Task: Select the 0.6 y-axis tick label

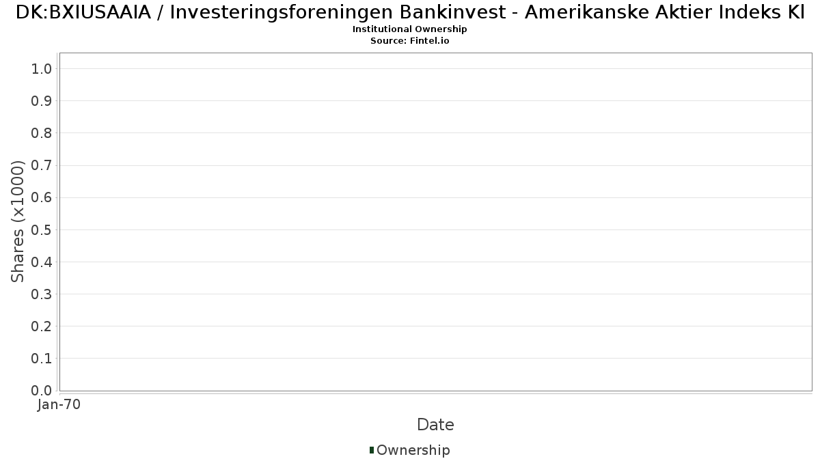Action: tap(42, 198)
